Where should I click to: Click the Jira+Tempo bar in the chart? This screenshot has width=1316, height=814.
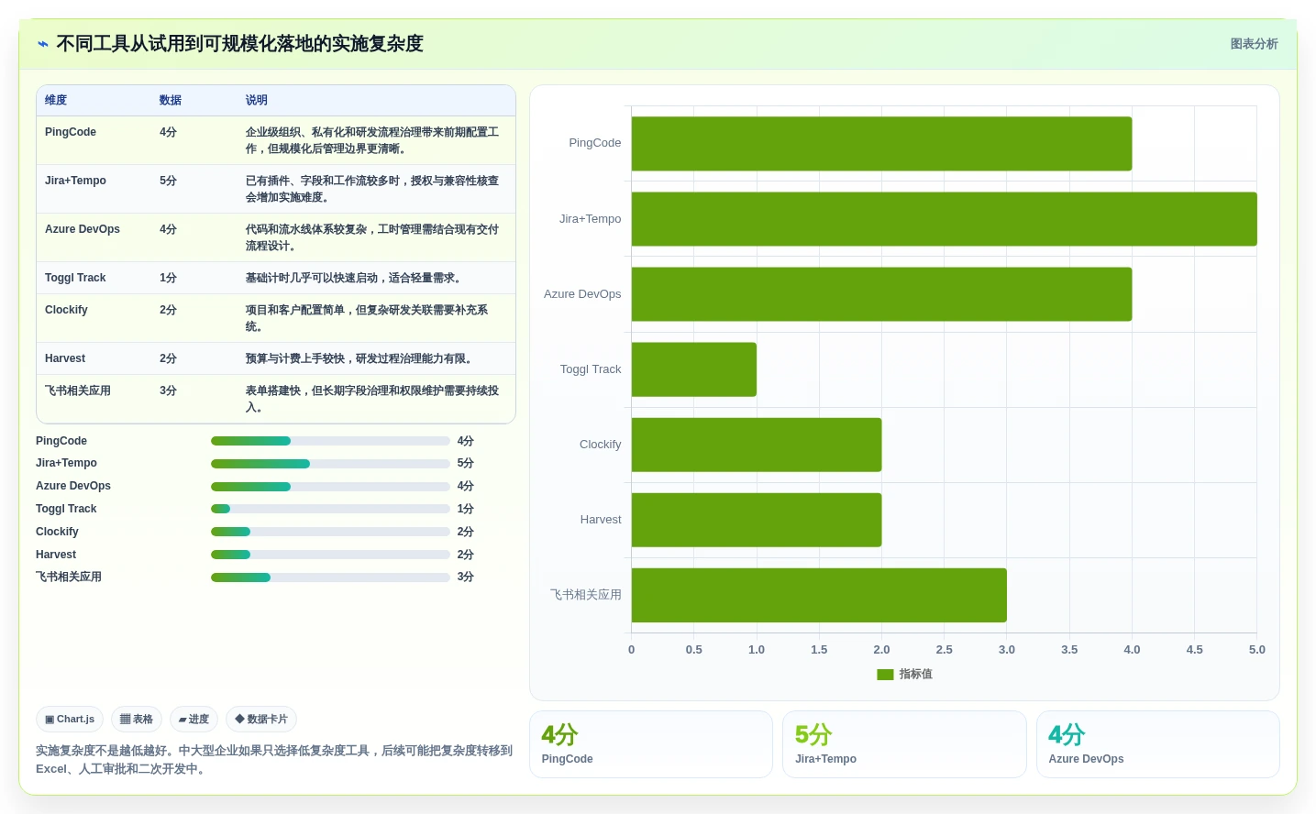click(x=944, y=219)
